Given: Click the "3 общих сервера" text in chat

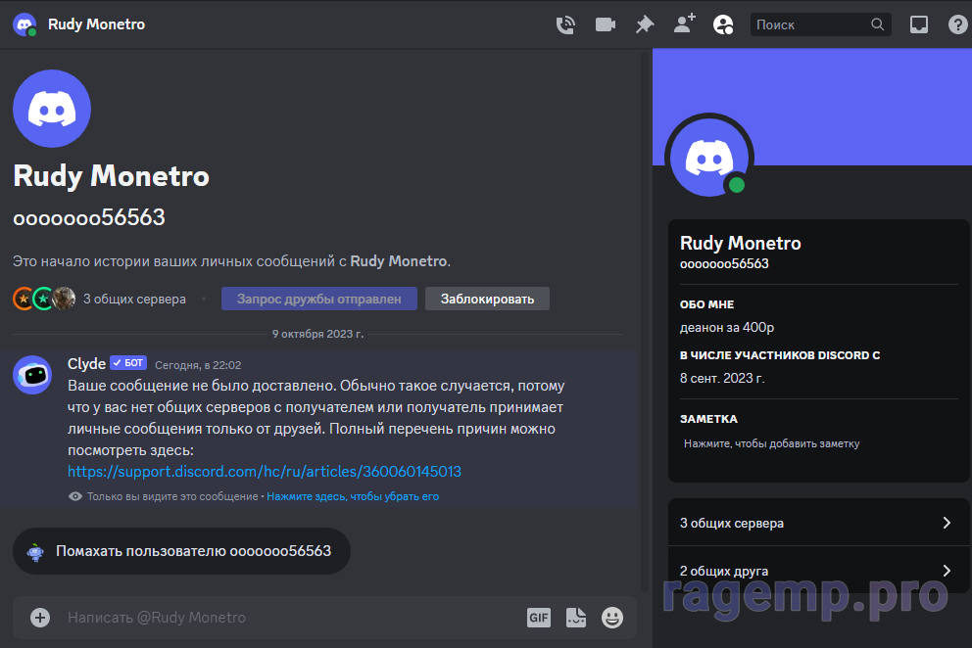Looking at the screenshot, I should point(134,299).
